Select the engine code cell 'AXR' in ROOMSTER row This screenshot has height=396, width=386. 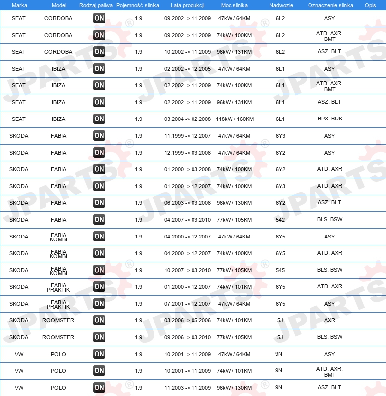(x=329, y=320)
